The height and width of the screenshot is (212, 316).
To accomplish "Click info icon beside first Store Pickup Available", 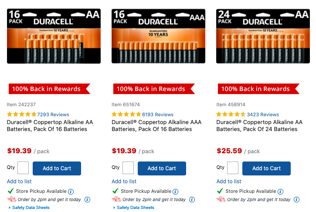I will 71,192.
